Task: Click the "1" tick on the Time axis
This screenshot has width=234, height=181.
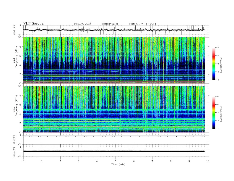Action: click(x=42, y=161)
